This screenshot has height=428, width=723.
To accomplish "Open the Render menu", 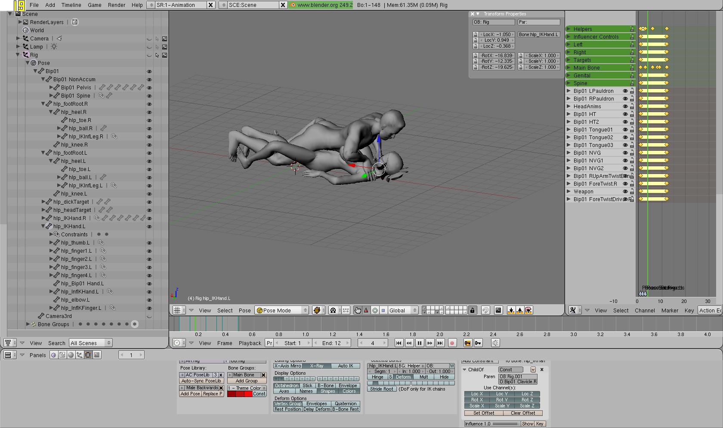I will [x=116, y=5].
